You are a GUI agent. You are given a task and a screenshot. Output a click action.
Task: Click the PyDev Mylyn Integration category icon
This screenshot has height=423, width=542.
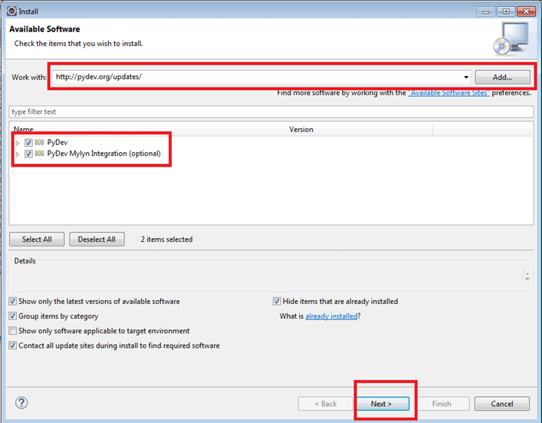pyautogui.click(x=39, y=154)
